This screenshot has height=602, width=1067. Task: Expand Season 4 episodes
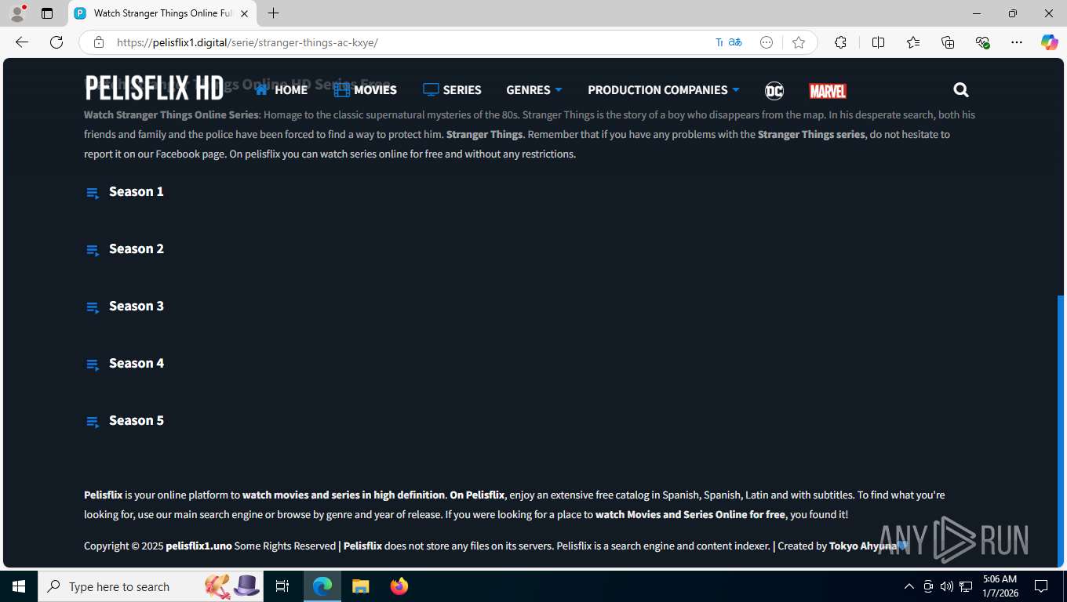point(137,363)
